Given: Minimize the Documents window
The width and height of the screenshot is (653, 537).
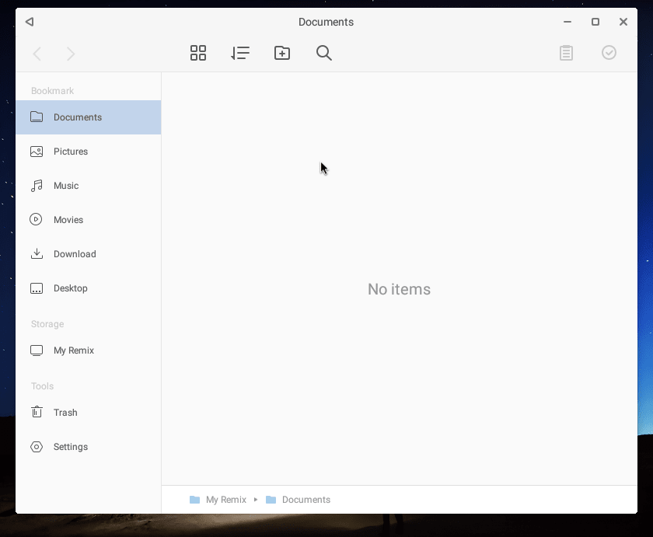Looking at the screenshot, I should pyautogui.click(x=567, y=22).
